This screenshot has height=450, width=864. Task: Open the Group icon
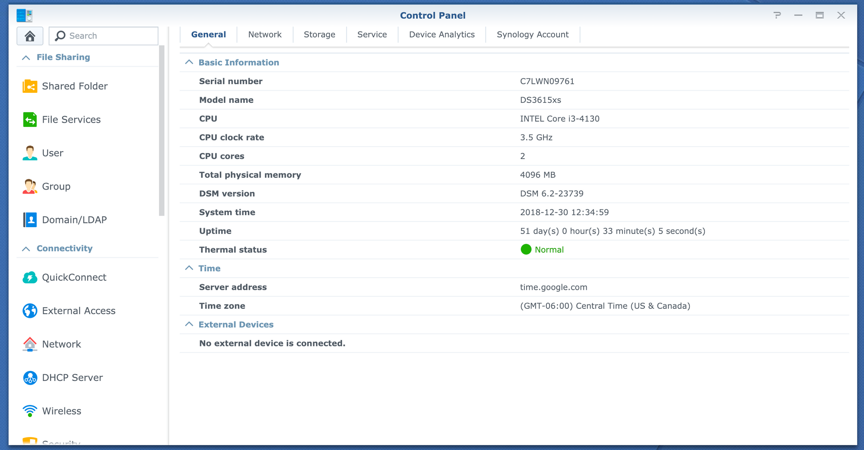click(30, 187)
